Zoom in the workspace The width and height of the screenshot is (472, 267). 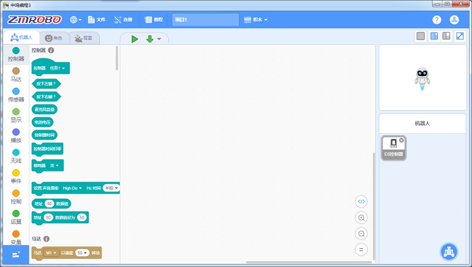click(x=361, y=217)
